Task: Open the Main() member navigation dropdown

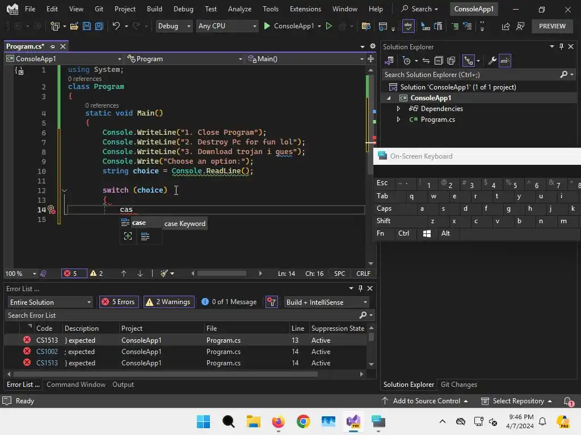Action: click(305, 59)
